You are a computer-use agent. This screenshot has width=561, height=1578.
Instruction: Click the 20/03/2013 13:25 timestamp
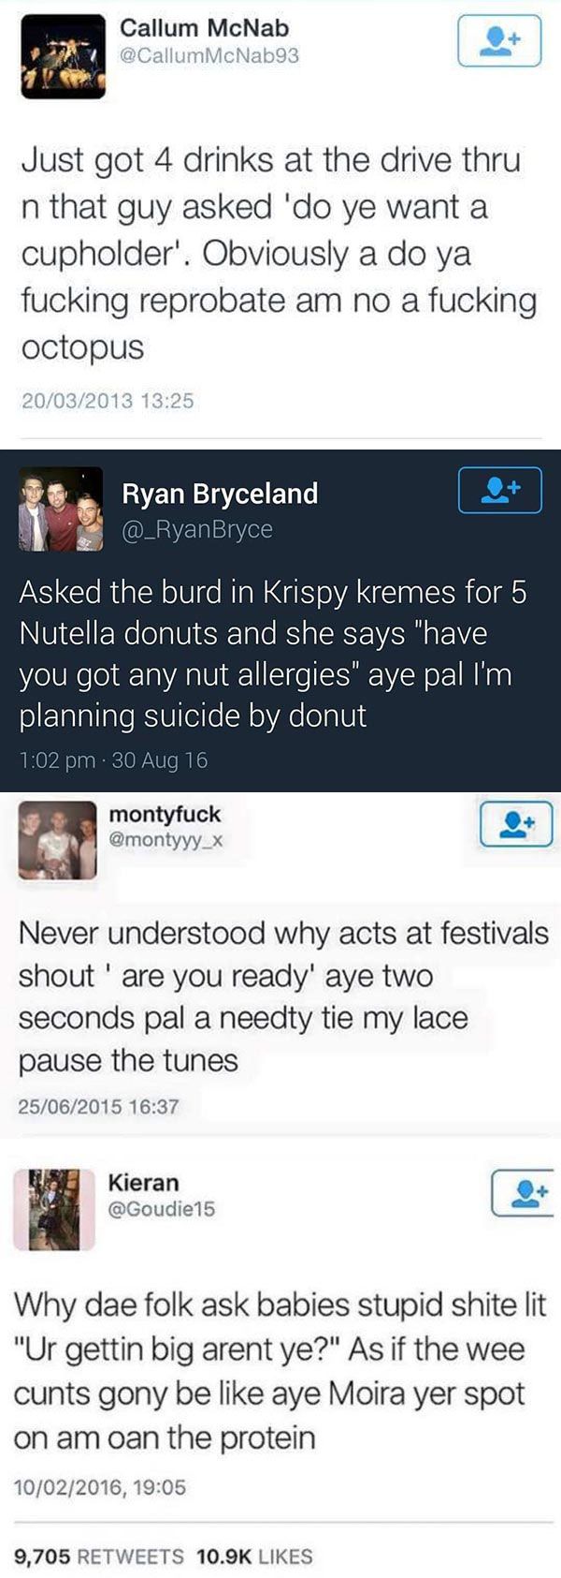[108, 401]
